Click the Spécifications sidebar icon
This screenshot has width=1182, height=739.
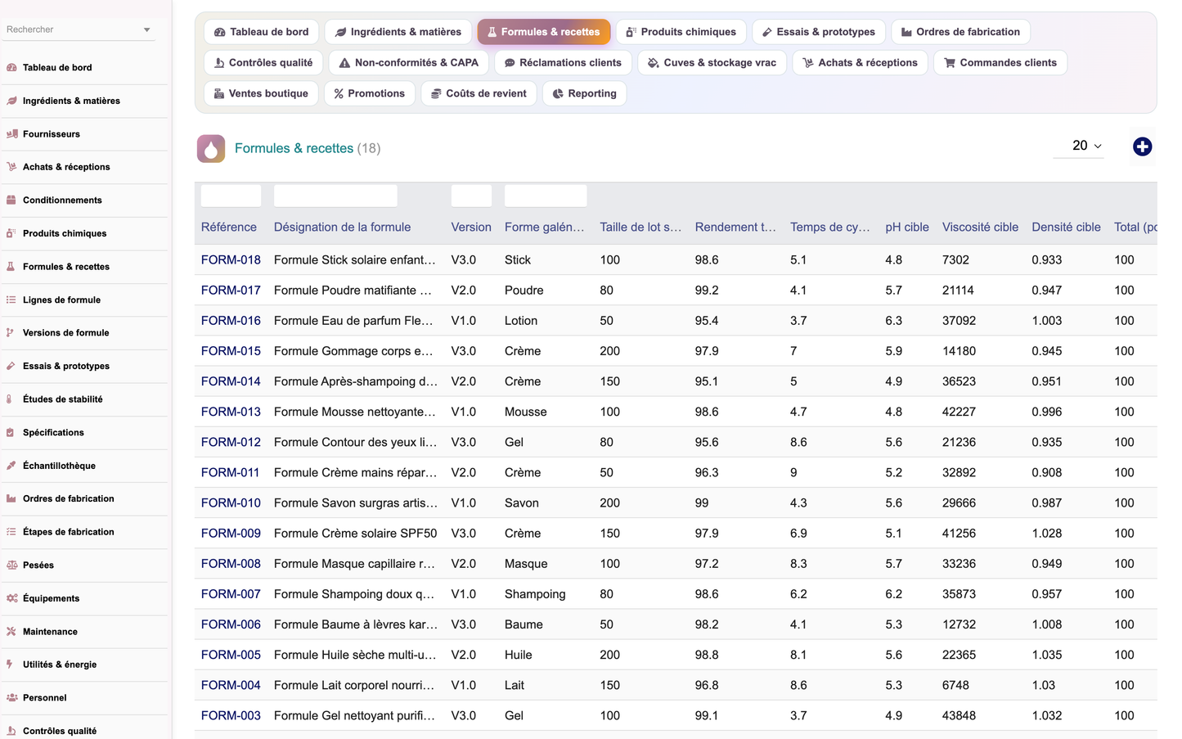coord(11,433)
